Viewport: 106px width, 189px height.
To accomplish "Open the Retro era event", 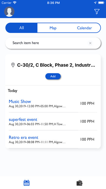I will pyautogui.click(x=53, y=139).
